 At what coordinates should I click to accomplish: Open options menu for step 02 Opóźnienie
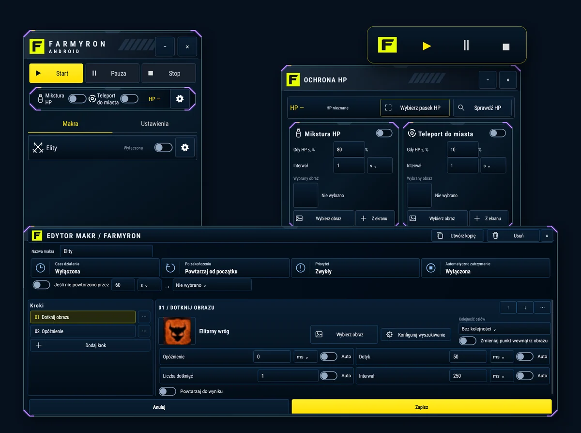tap(144, 331)
